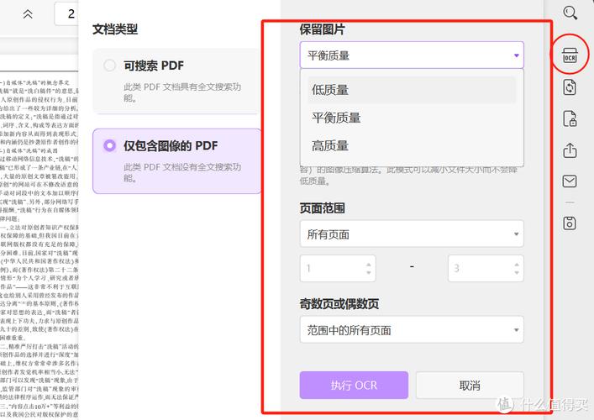Expand the 所有页面 page range dropdown
Viewport: 594px width, 420px height.
coord(412,234)
